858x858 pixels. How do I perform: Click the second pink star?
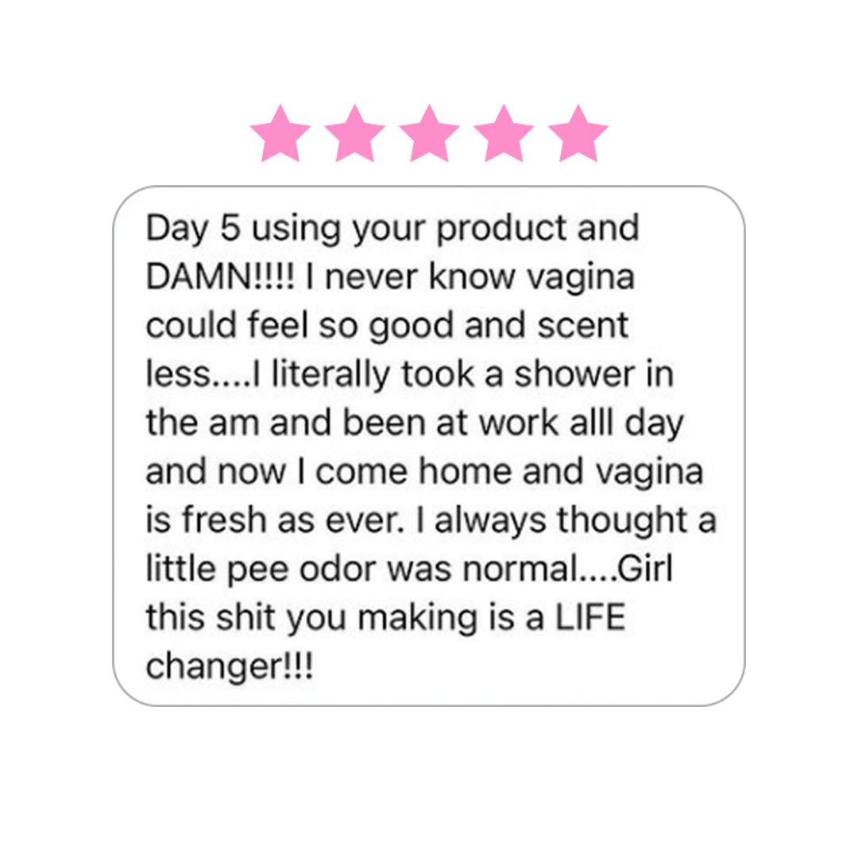tap(354, 134)
